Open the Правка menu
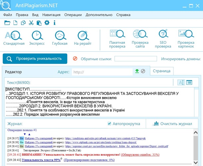The height and width of the screenshot is (166, 203). [x=22, y=15]
